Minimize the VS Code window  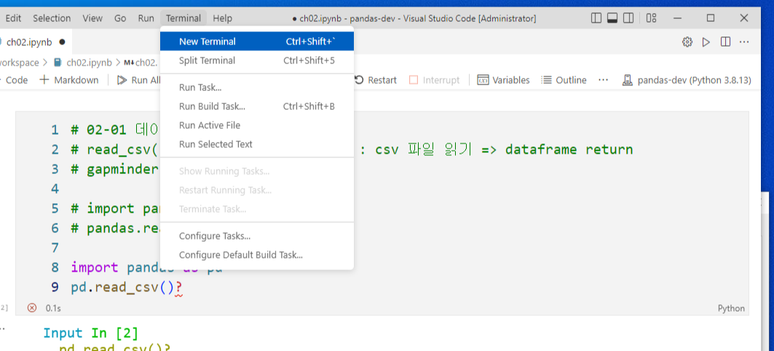pos(678,18)
